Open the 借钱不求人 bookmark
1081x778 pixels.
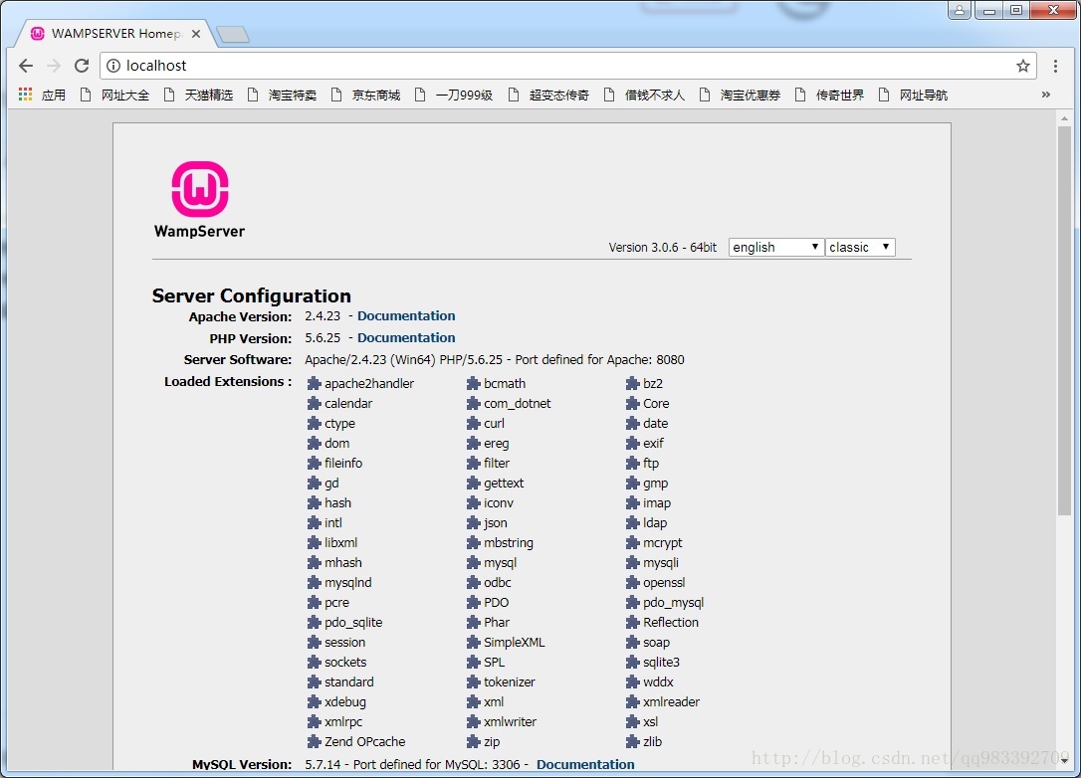[x=644, y=95]
